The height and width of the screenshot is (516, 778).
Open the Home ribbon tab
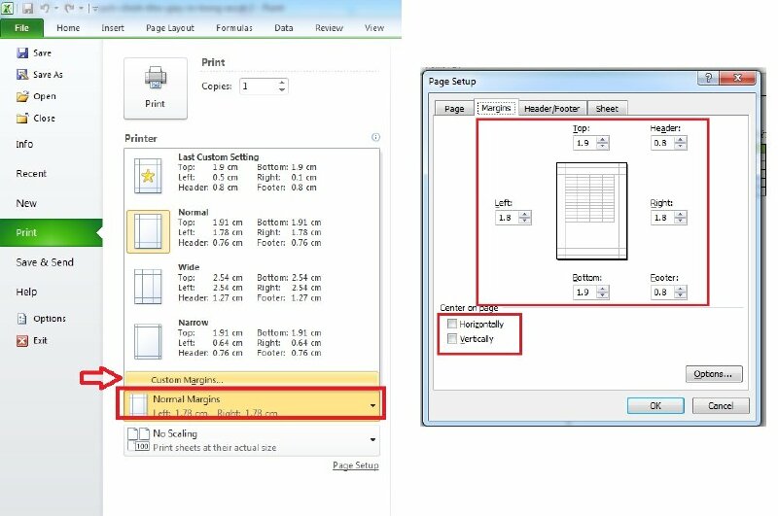(68, 28)
